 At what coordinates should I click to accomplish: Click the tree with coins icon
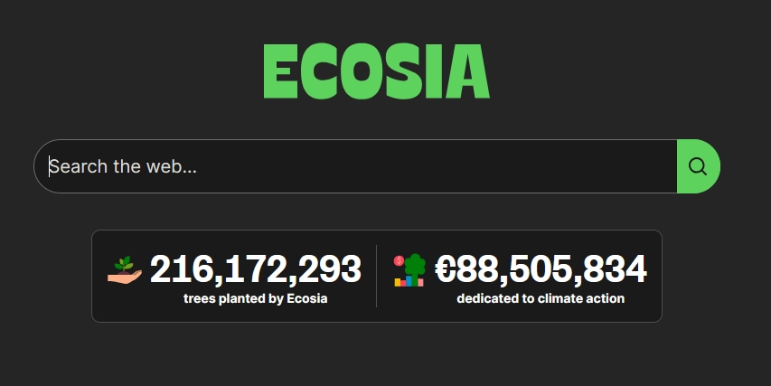409,269
